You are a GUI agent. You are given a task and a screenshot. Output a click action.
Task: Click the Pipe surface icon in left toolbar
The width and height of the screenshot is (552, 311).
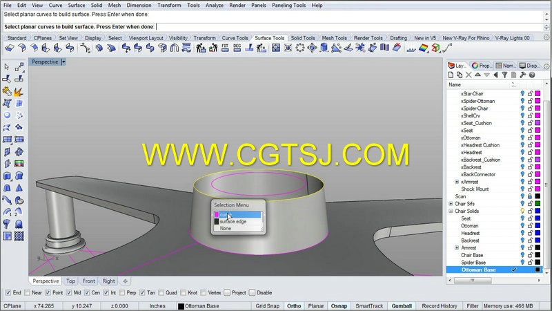[x=7, y=200]
